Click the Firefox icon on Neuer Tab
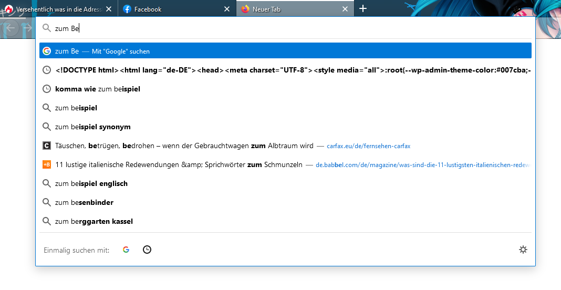This screenshot has height=290, width=561. click(245, 9)
